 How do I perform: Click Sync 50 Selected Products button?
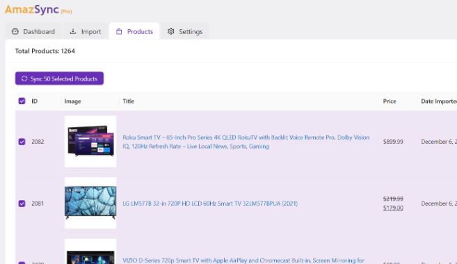tap(59, 79)
